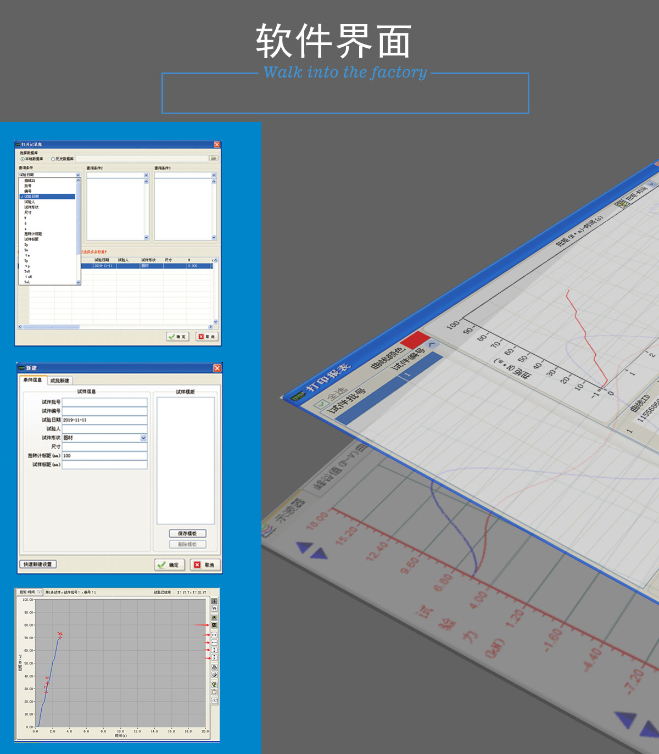Click the print icon in graph toolbar
The image size is (659, 754).
pos(214,667)
